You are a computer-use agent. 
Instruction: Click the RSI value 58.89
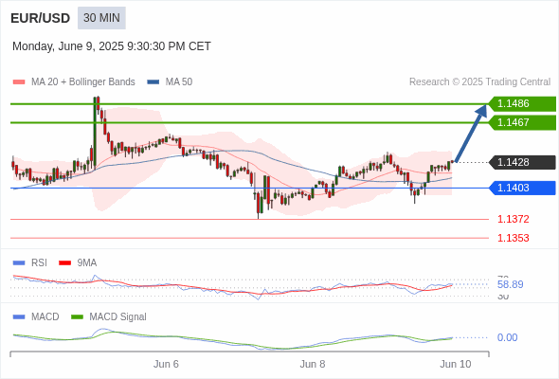(510, 284)
